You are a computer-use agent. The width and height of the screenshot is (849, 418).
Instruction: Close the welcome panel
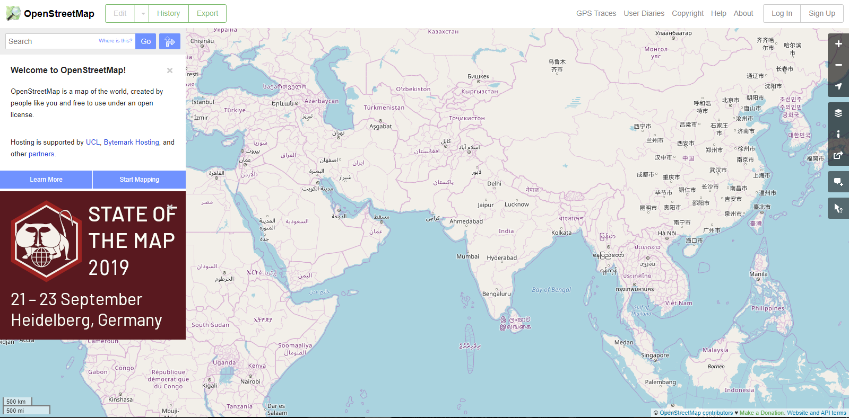[x=170, y=70]
